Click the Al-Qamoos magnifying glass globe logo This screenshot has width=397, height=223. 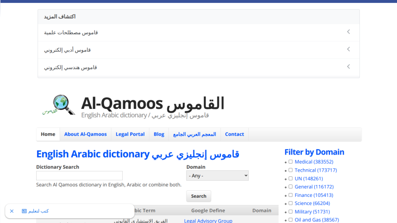click(58, 105)
